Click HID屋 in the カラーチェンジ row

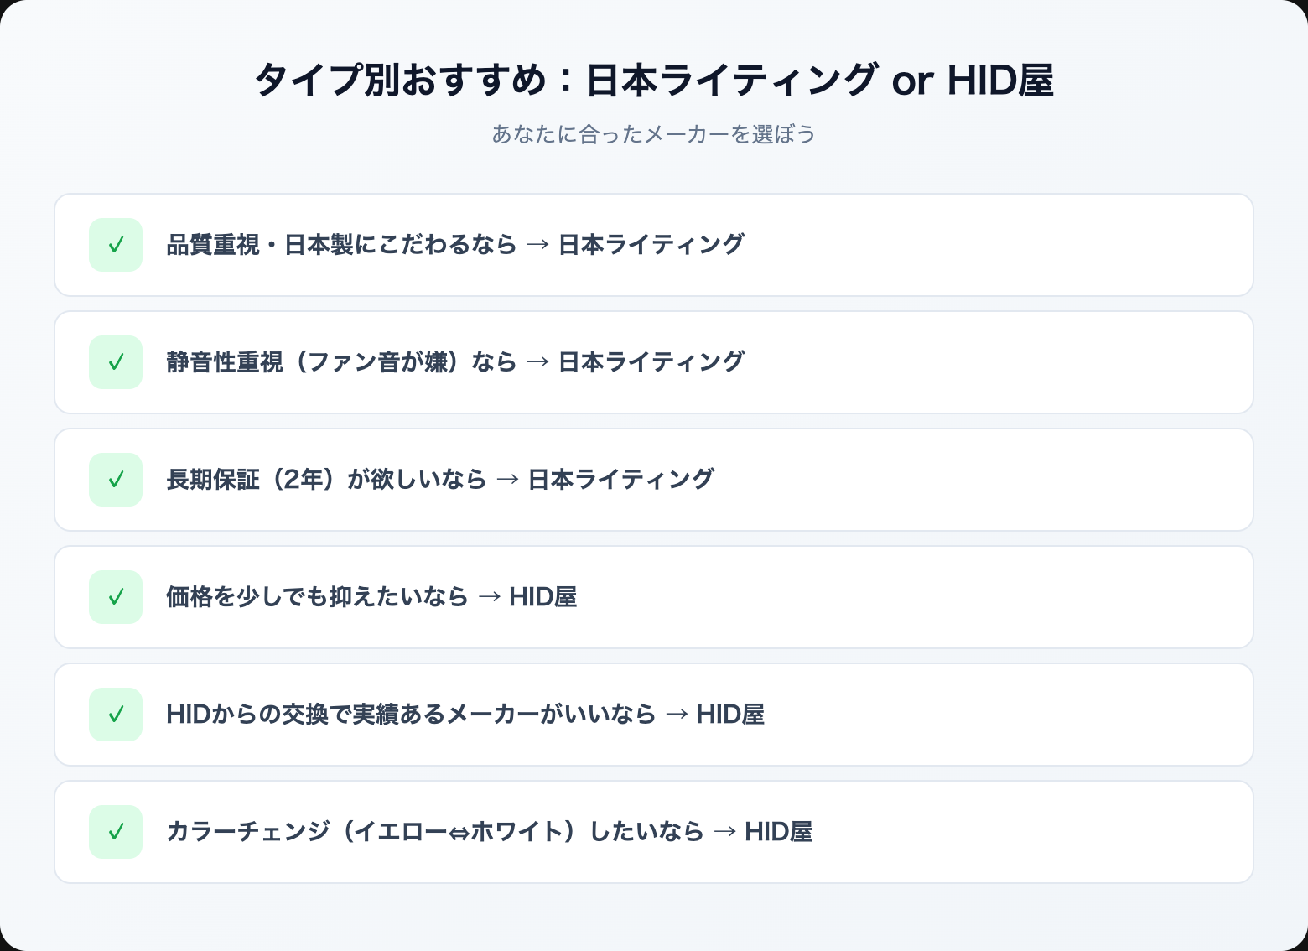pos(778,832)
